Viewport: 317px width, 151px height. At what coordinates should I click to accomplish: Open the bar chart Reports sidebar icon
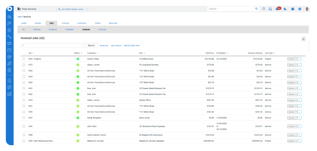click(x=9, y=94)
